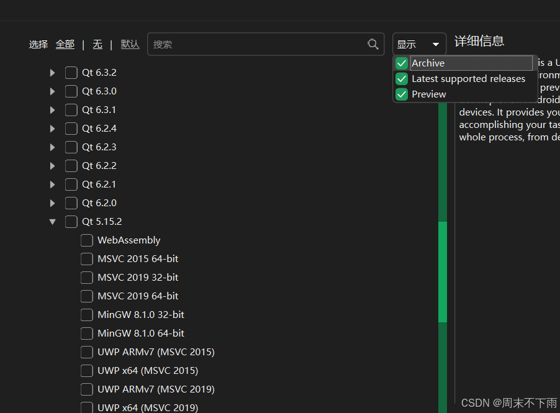Select the MinGW 8.1.0 64-bit label
Screen dimensions: 560x413
pos(141,334)
